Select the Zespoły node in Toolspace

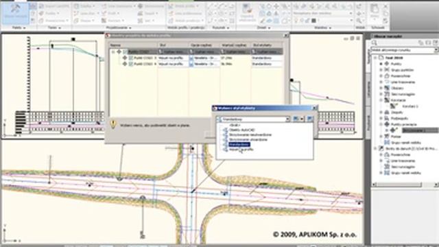point(397,113)
